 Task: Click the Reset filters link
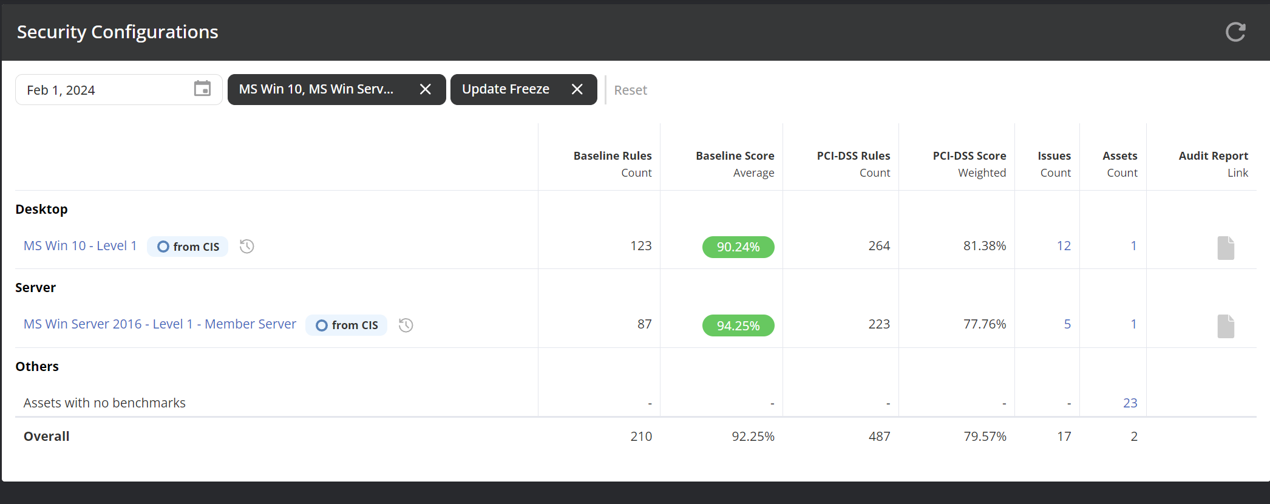click(630, 90)
